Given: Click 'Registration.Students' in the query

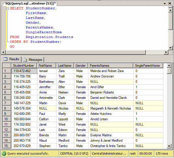Looking at the screenshot, I should [49, 37].
